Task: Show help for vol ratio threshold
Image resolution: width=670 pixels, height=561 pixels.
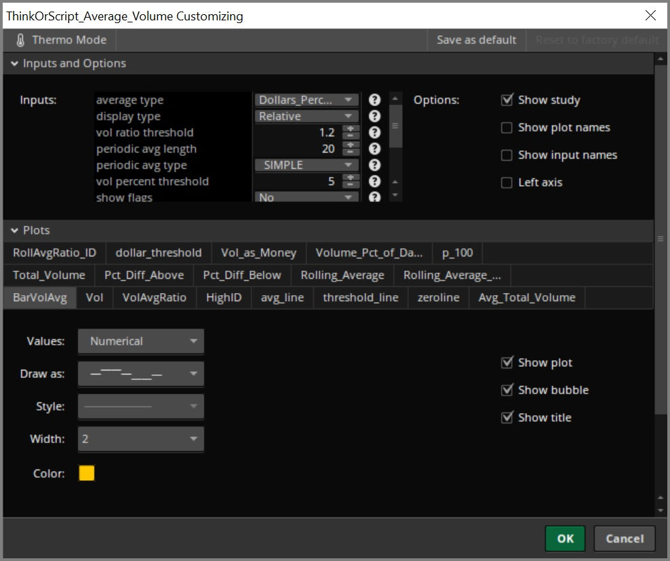Action: (x=374, y=132)
